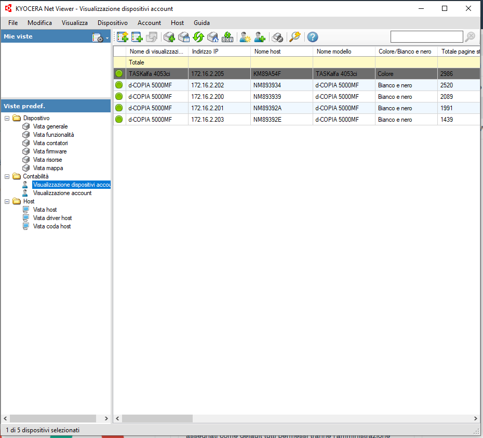Open the Account menu
Screen dimensions: 483x438
[149, 23]
